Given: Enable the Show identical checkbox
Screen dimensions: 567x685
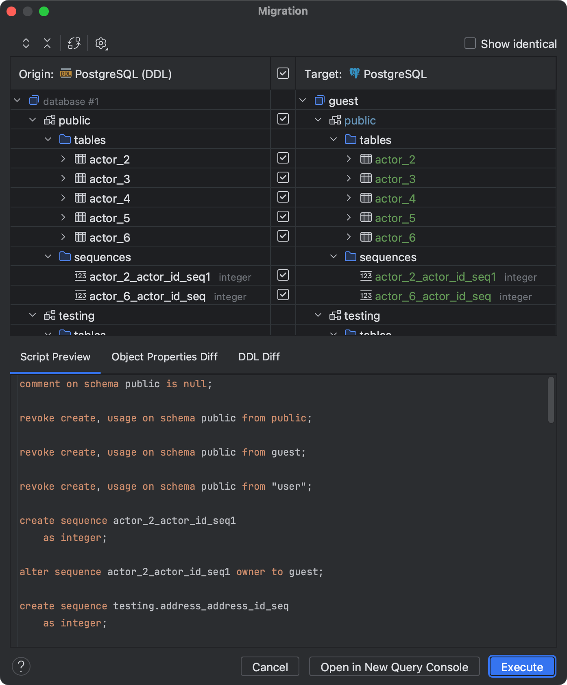Looking at the screenshot, I should click(x=470, y=44).
